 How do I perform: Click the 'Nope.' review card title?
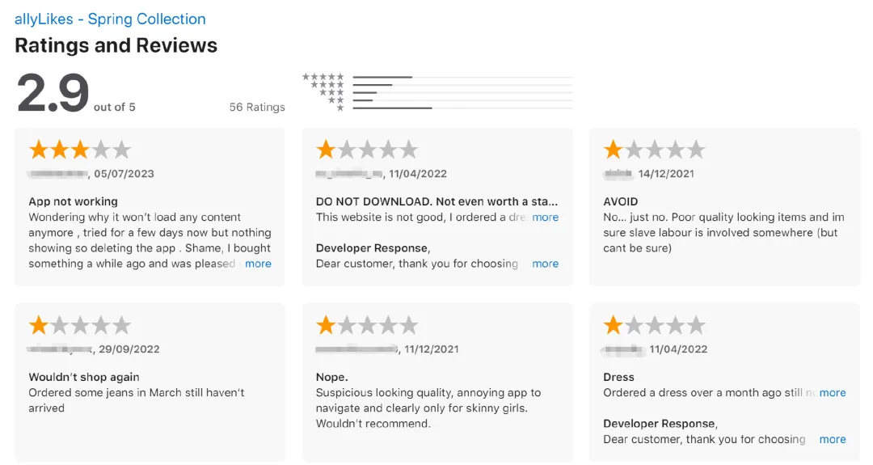pos(332,377)
